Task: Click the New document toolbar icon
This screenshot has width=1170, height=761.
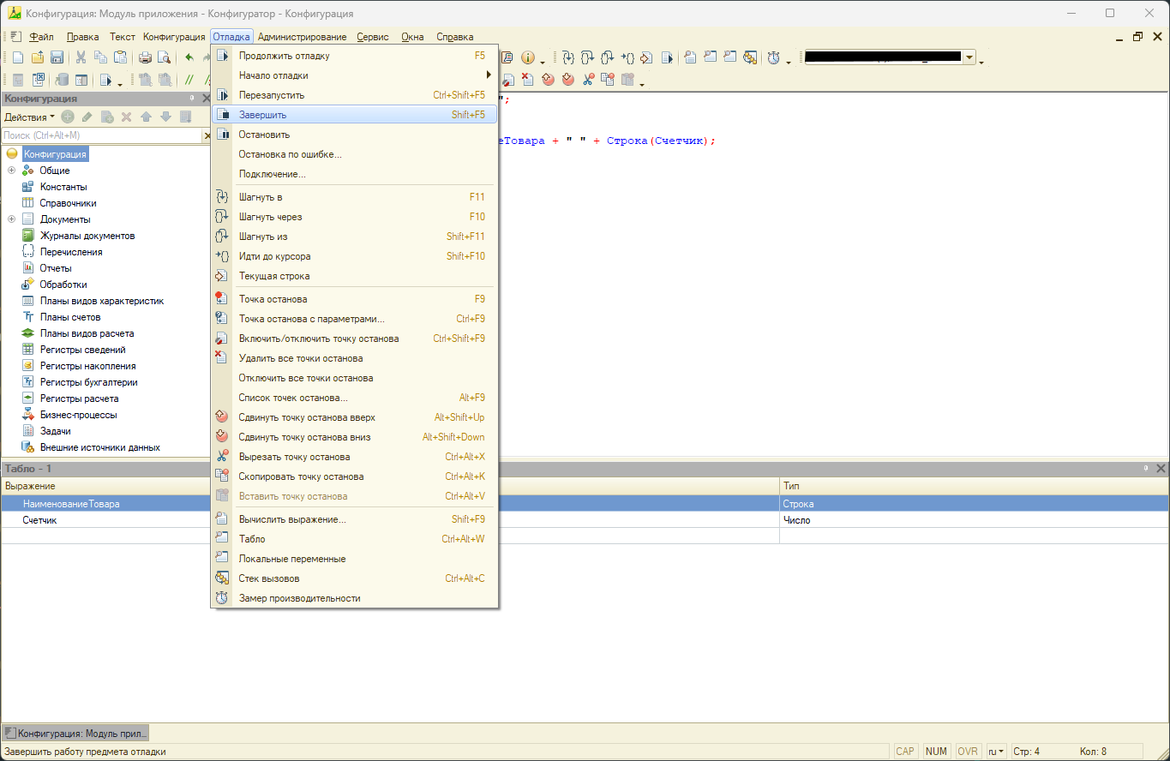Action: (18, 57)
